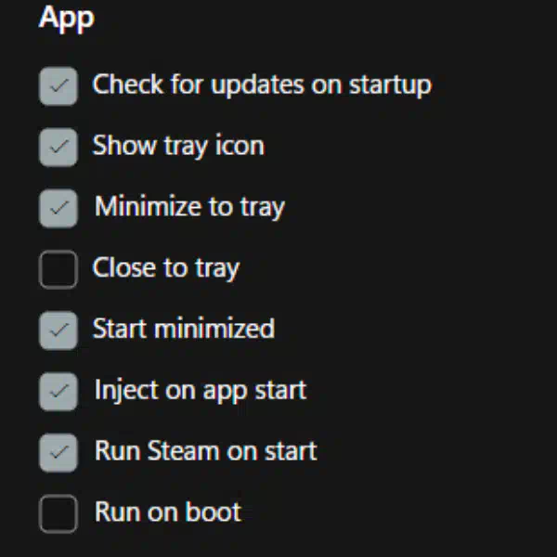The height and width of the screenshot is (557, 557).
Task: Click the 'Run on boot' label text
Action: coord(168,512)
